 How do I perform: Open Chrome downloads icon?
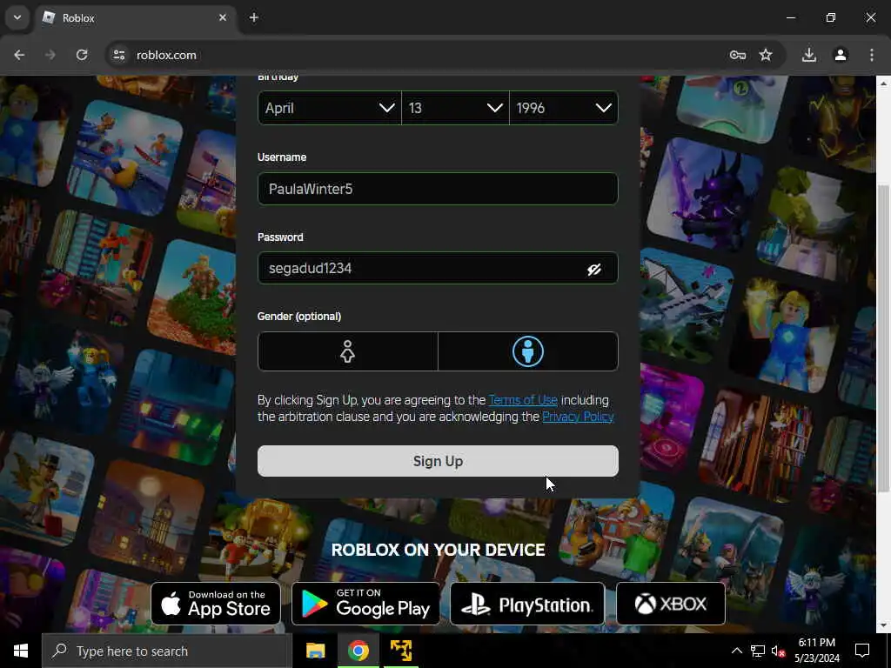point(809,55)
